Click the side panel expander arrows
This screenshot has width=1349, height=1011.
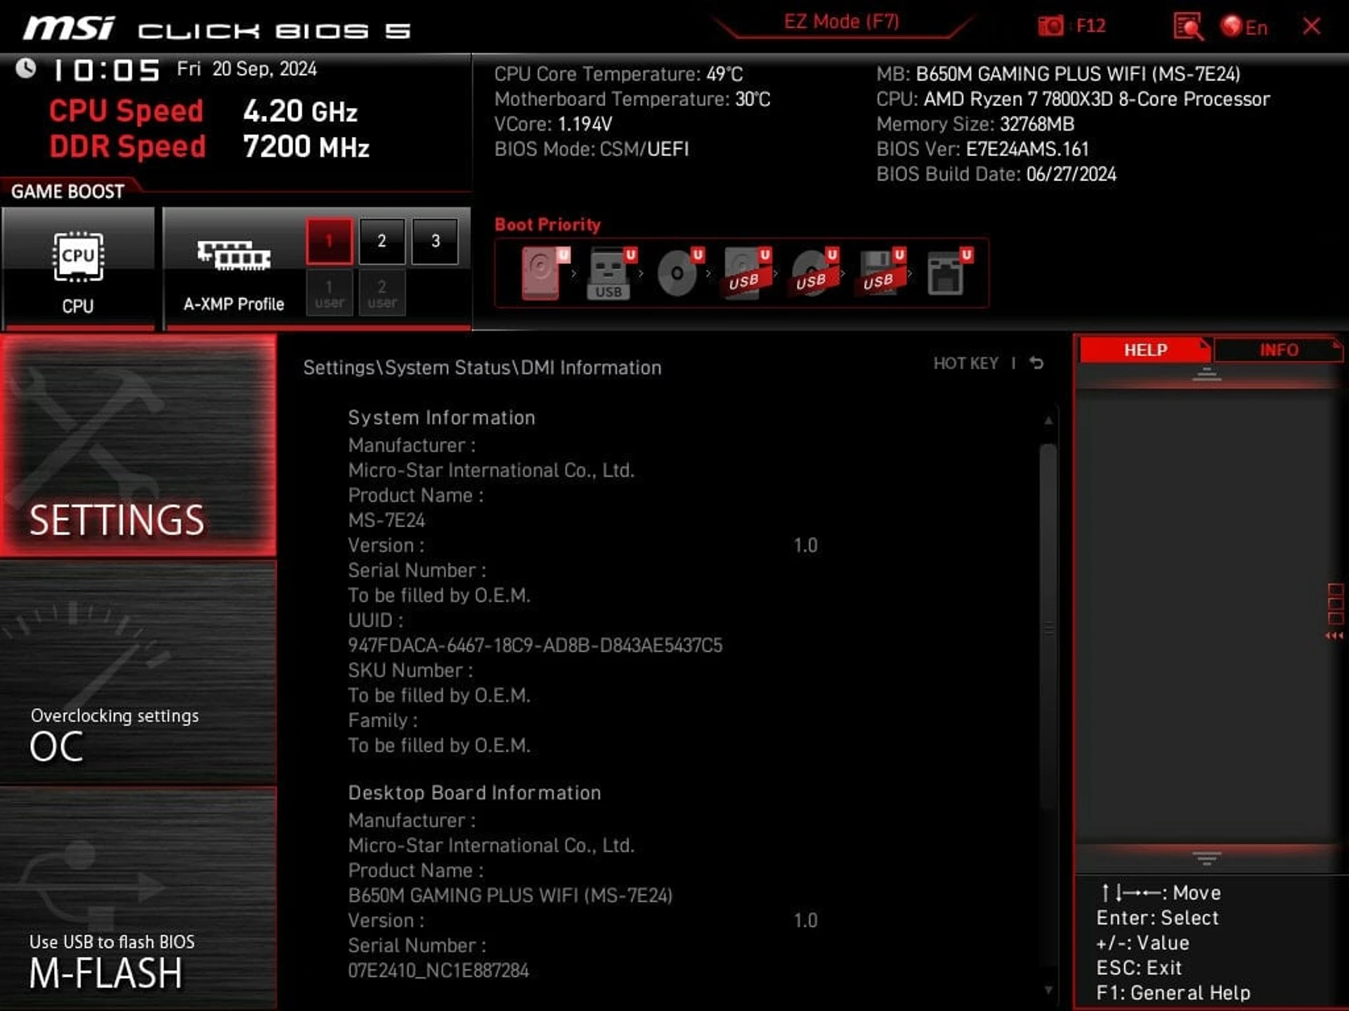pyautogui.click(x=1334, y=612)
